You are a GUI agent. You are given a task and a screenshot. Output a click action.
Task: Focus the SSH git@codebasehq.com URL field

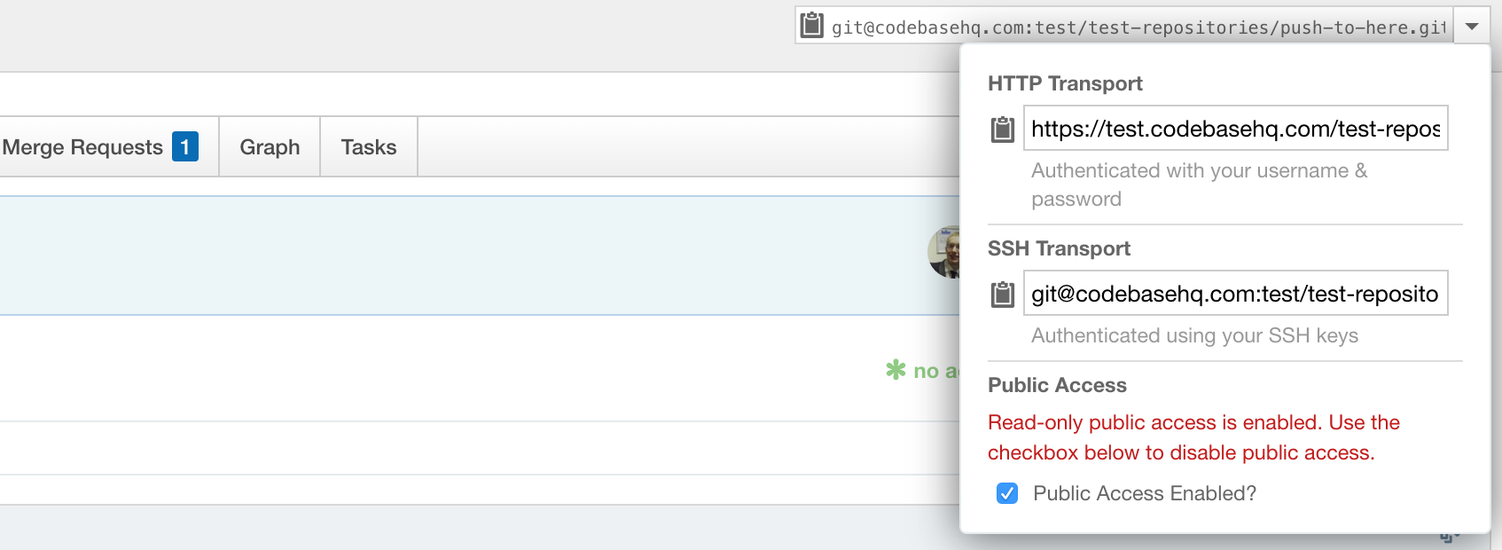click(1236, 294)
